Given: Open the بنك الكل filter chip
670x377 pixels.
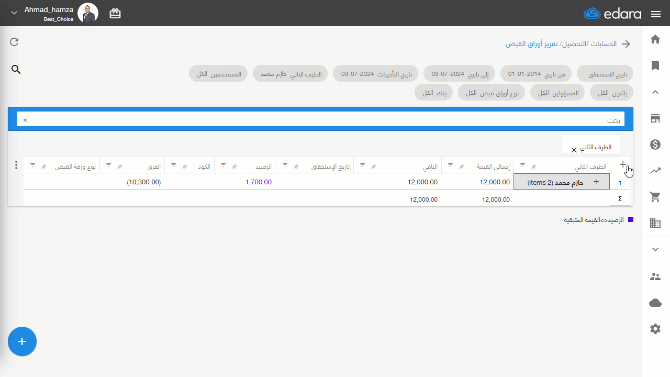Looking at the screenshot, I should coord(433,93).
